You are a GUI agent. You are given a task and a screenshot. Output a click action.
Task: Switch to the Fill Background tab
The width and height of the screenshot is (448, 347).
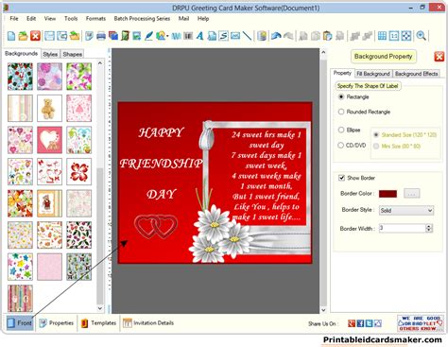[x=373, y=74]
